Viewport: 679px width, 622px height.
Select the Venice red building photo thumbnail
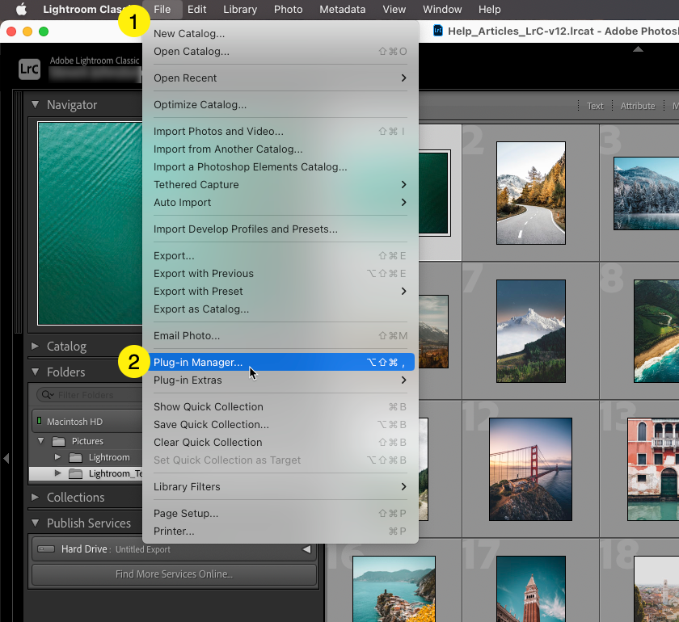coord(653,469)
